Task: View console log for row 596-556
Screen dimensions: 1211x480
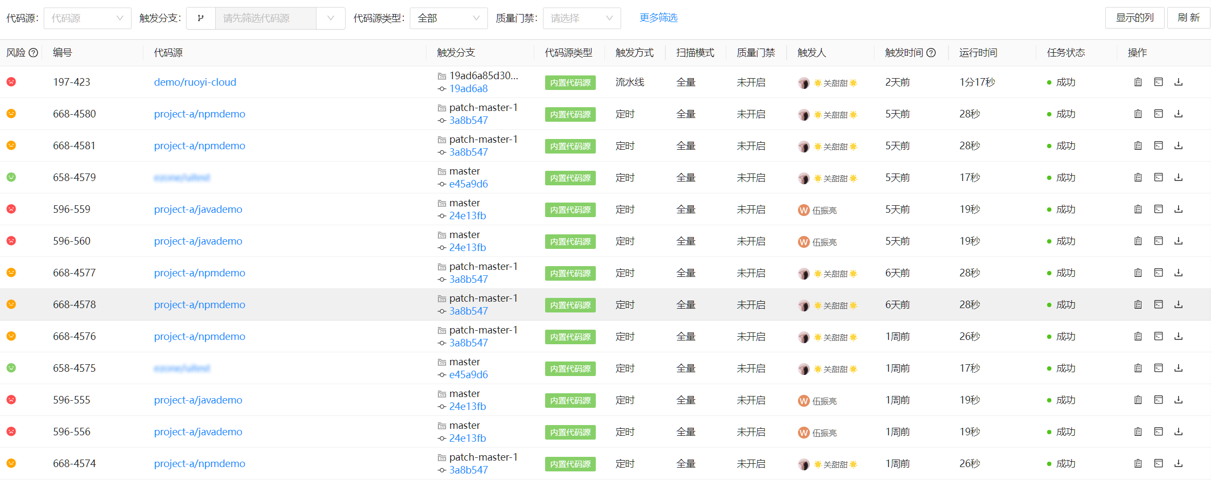Action: (1158, 432)
